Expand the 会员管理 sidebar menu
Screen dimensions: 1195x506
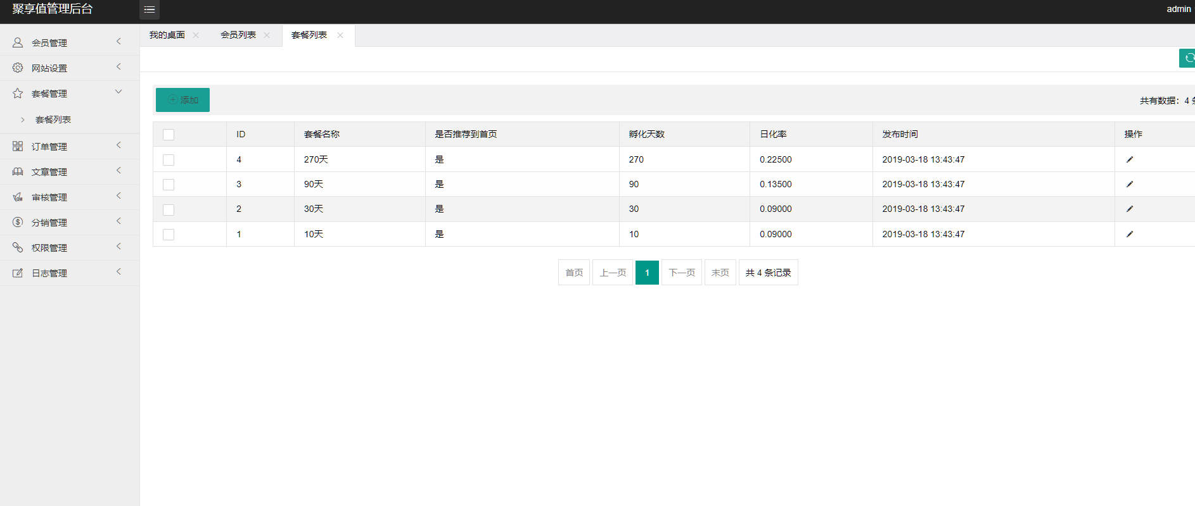pyautogui.click(x=69, y=42)
